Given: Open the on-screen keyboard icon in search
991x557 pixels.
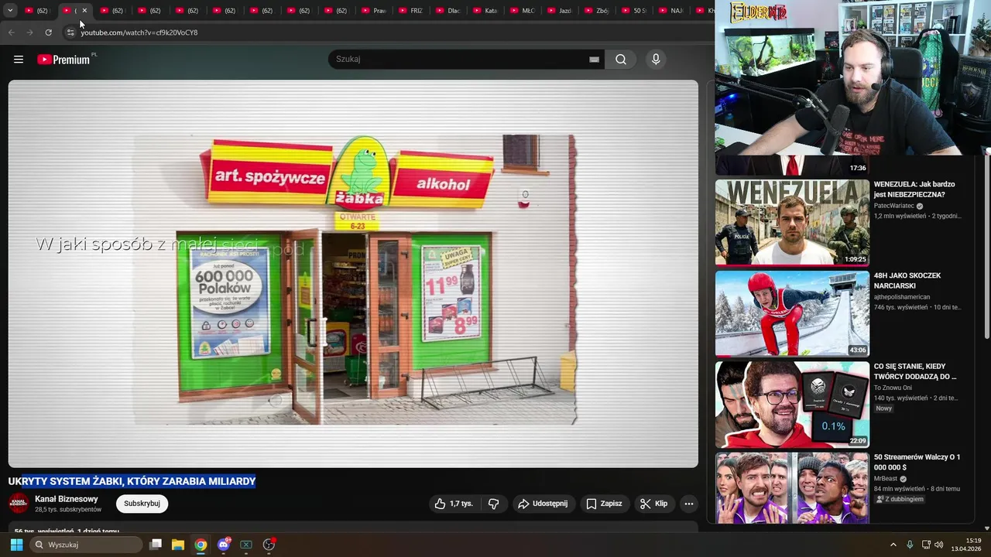Looking at the screenshot, I should (x=594, y=60).
